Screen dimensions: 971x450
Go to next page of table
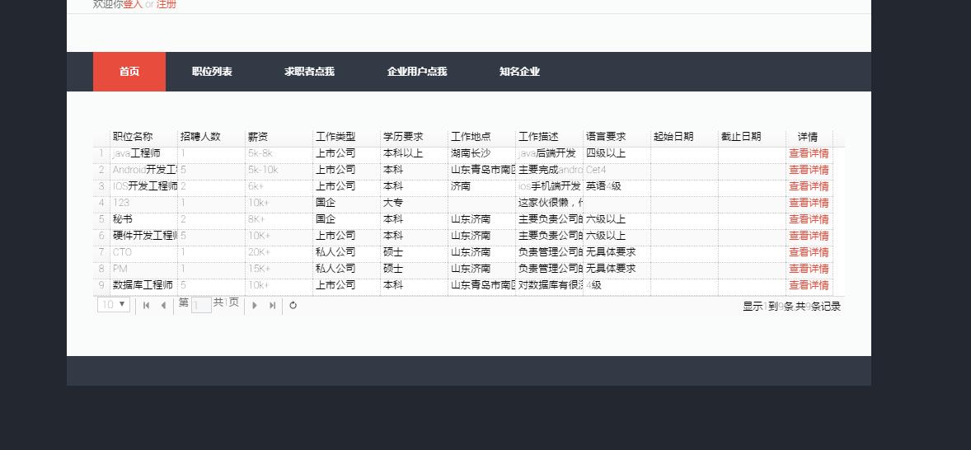click(x=254, y=305)
